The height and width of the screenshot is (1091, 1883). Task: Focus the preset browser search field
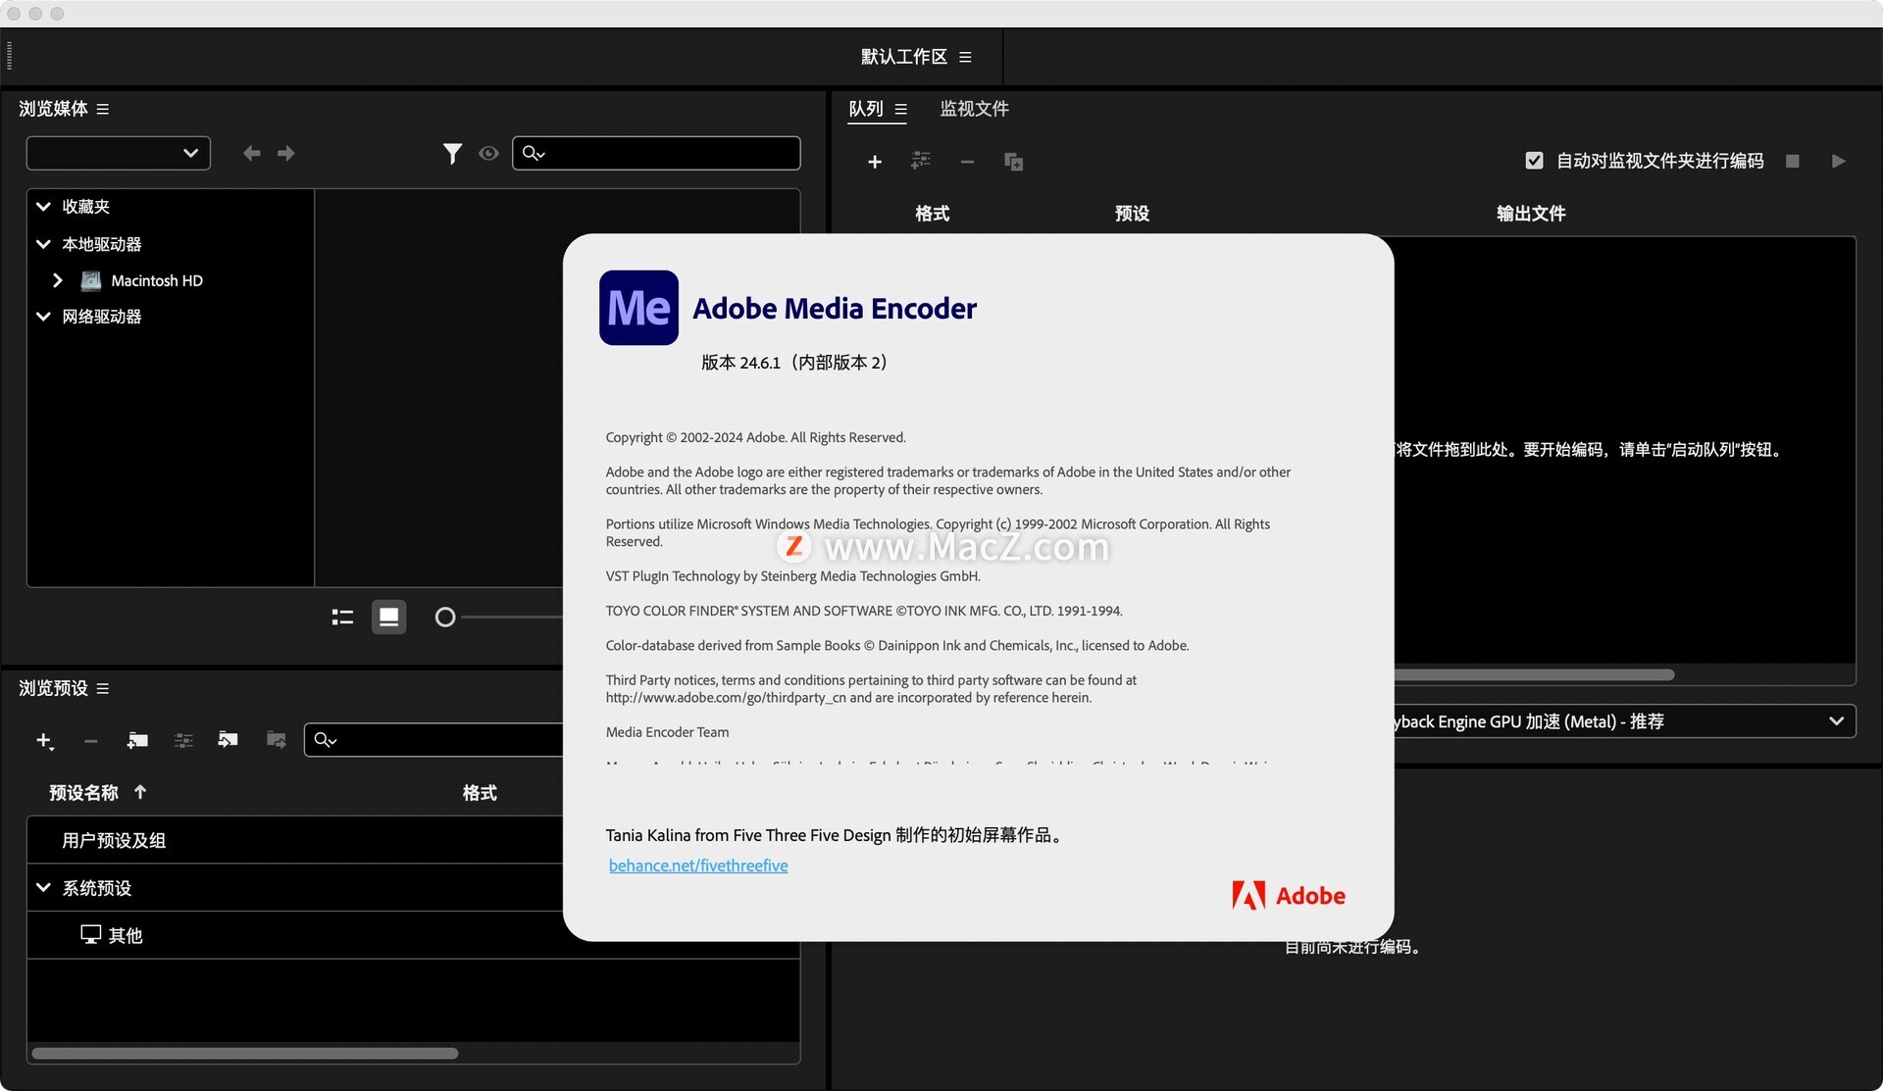coord(433,740)
